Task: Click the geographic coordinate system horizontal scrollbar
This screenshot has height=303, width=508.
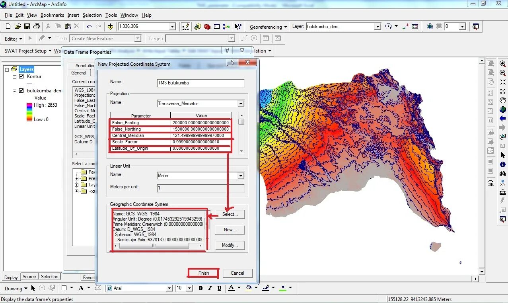Action: click(158, 246)
